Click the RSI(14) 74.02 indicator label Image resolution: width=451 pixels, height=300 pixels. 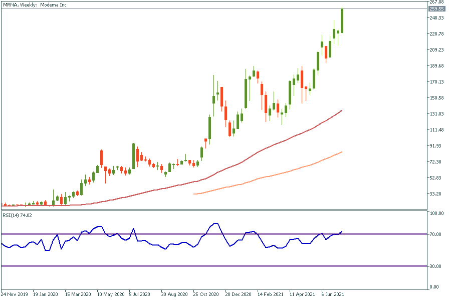[x=18, y=215]
